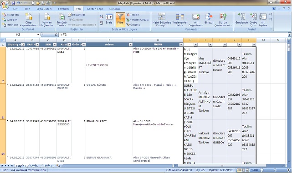Select the Sayfa3 sheet tab
The height and width of the screenshot is (173, 292).
(47, 166)
